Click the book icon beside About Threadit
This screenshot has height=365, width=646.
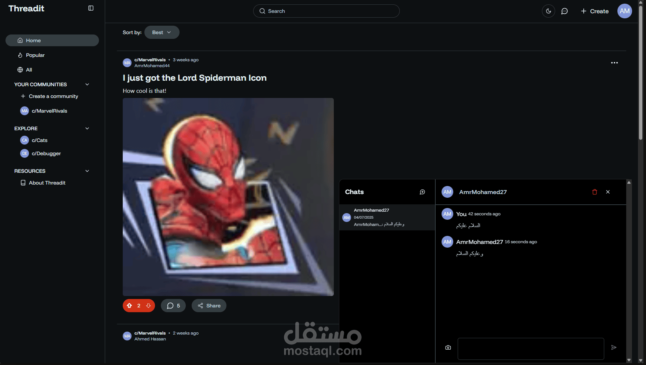[23, 183]
